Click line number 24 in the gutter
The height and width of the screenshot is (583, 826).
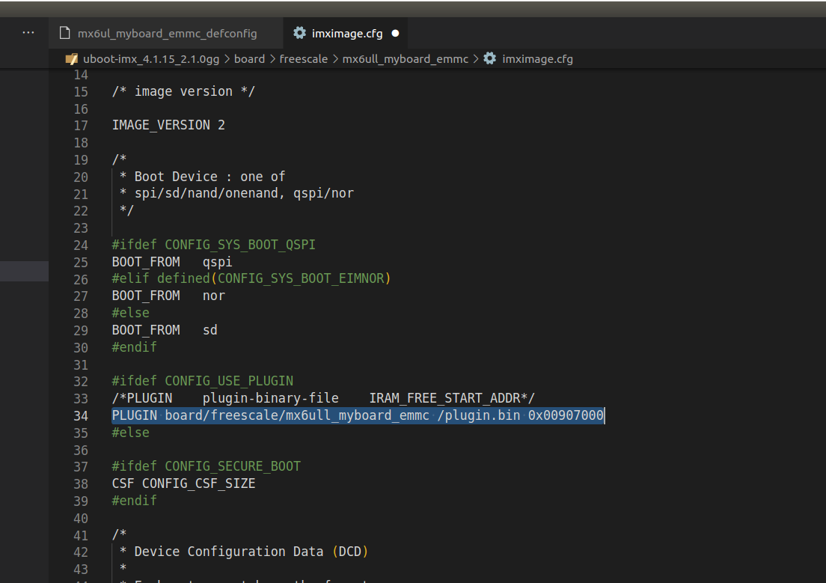pyautogui.click(x=81, y=245)
